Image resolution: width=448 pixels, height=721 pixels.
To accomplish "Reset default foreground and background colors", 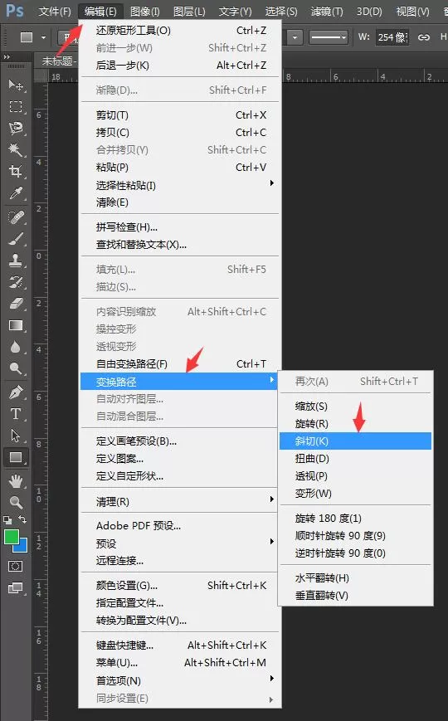I will pyautogui.click(x=7, y=520).
